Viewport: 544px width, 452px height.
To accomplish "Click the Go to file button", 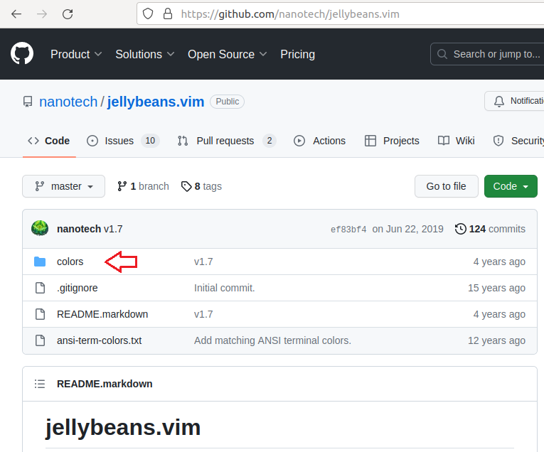I will click(446, 186).
